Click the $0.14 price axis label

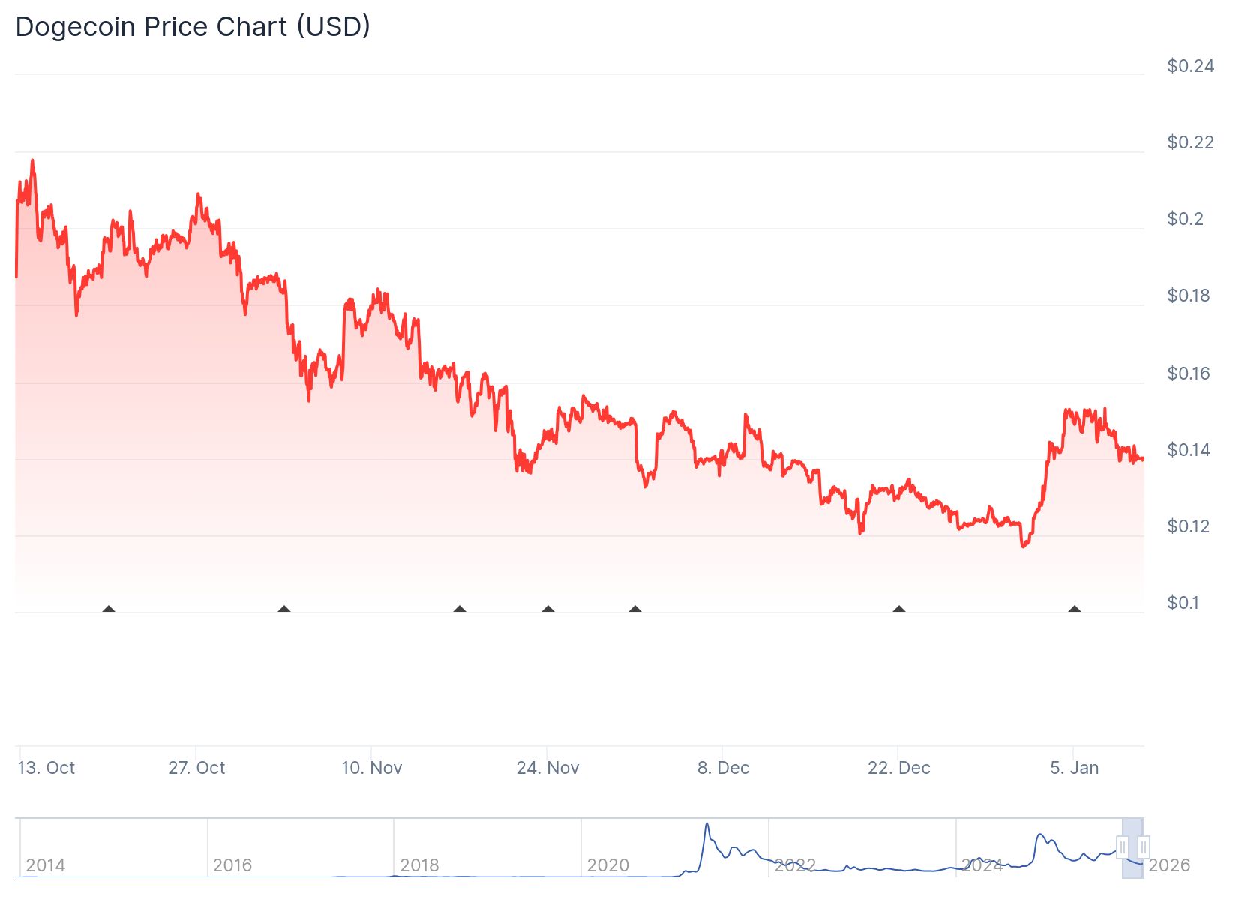coord(1187,448)
